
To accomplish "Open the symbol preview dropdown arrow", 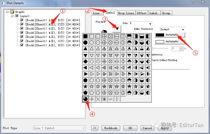I will [x=117, y=29].
